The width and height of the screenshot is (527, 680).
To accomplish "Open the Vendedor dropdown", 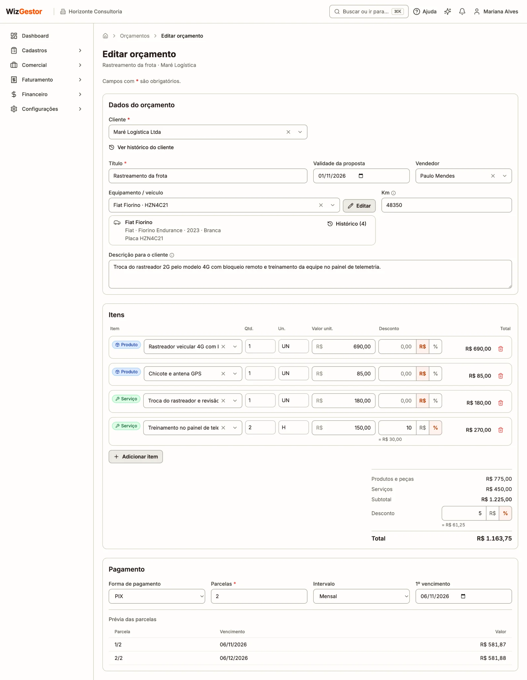I will point(505,176).
